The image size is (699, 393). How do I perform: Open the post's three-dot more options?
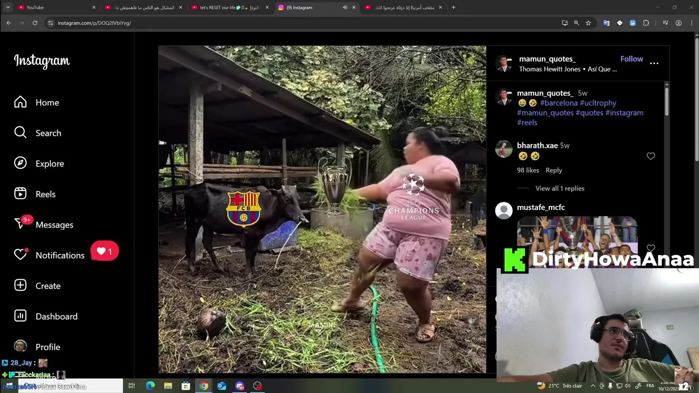point(654,63)
